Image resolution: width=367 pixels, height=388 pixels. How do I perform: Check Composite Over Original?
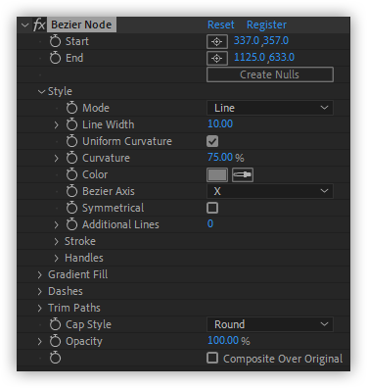pos(212,358)
